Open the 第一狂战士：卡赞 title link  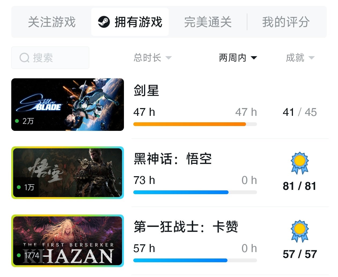(186, 227)
